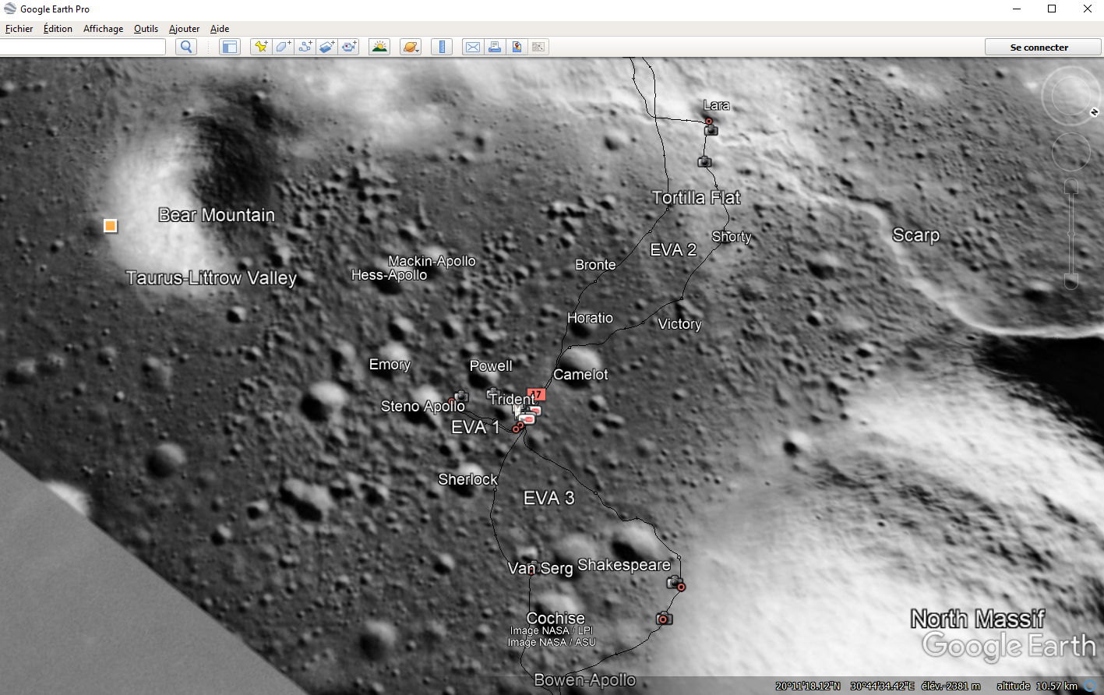Add a new placemark with pushpin tool
The width and height of the screenshot is (1104, 695).
click(x=261, y=47)
